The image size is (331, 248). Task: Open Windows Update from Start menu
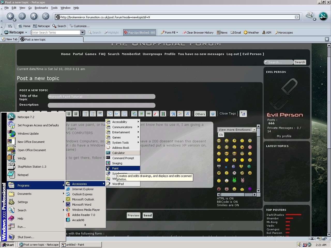point(36,134)
